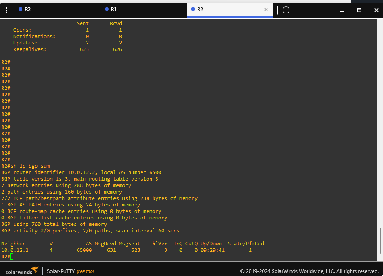This screenshot has height=276, width=383.
Task: Click the Notifications row
Action: point(68,36)
